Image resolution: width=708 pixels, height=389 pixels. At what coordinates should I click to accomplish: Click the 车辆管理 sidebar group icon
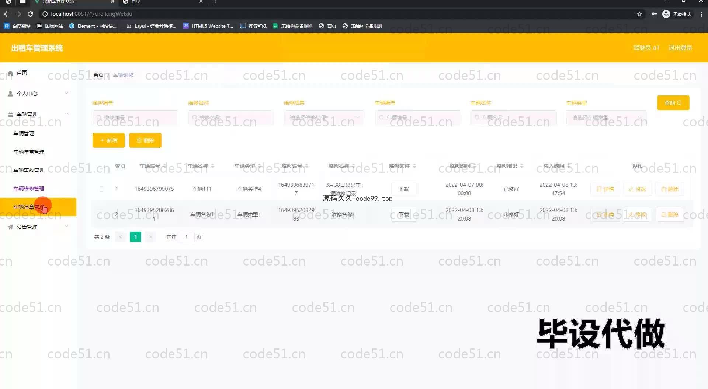click(10, 114)
